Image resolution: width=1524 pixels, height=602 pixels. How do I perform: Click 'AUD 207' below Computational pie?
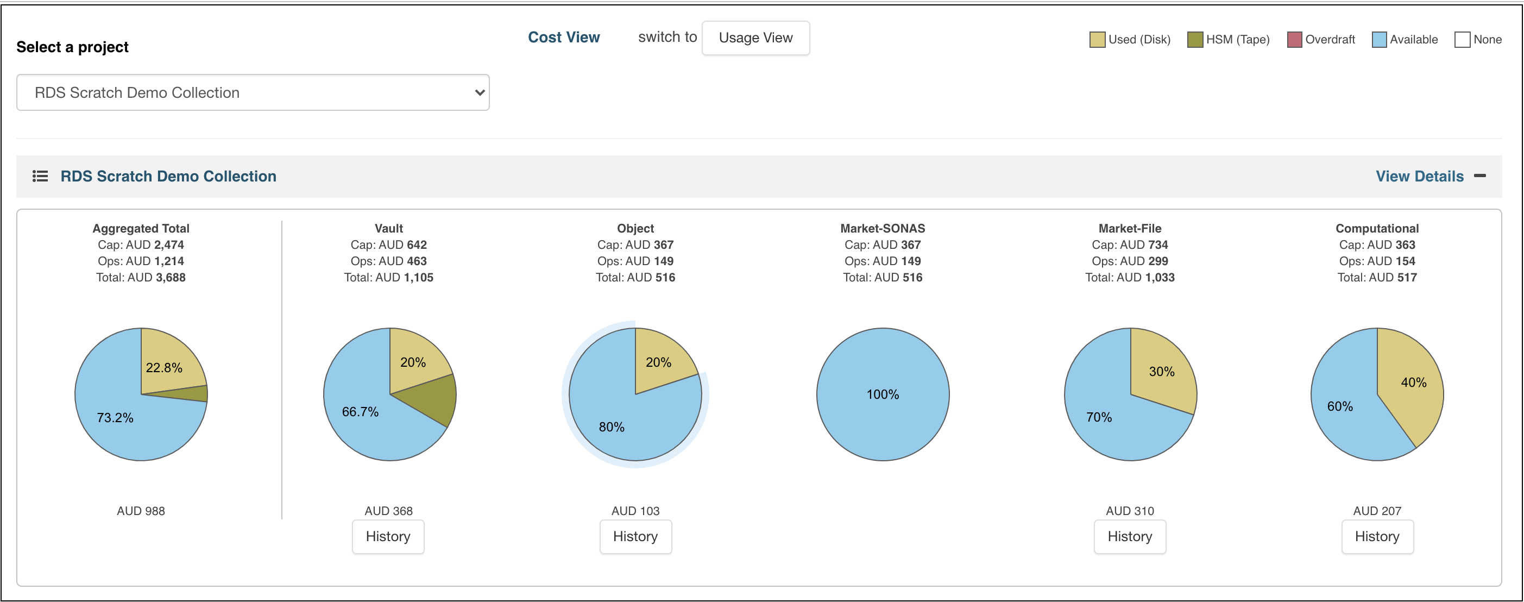(1377, 511)
